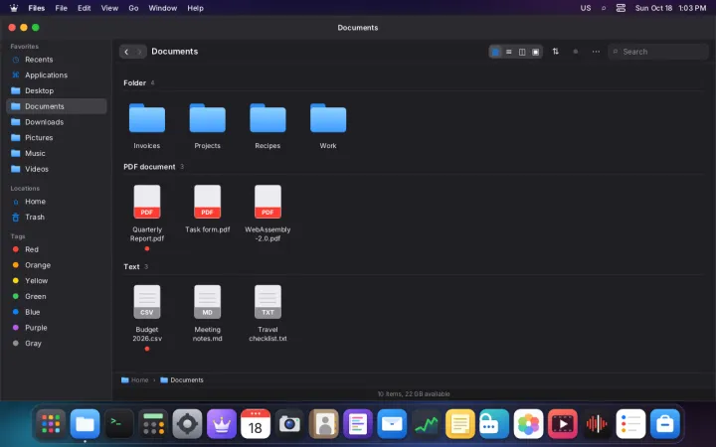The width and height of the screenshot is (716, 447).
Task: Open Trash in the sidebar
Action: [x=56, y=218]
